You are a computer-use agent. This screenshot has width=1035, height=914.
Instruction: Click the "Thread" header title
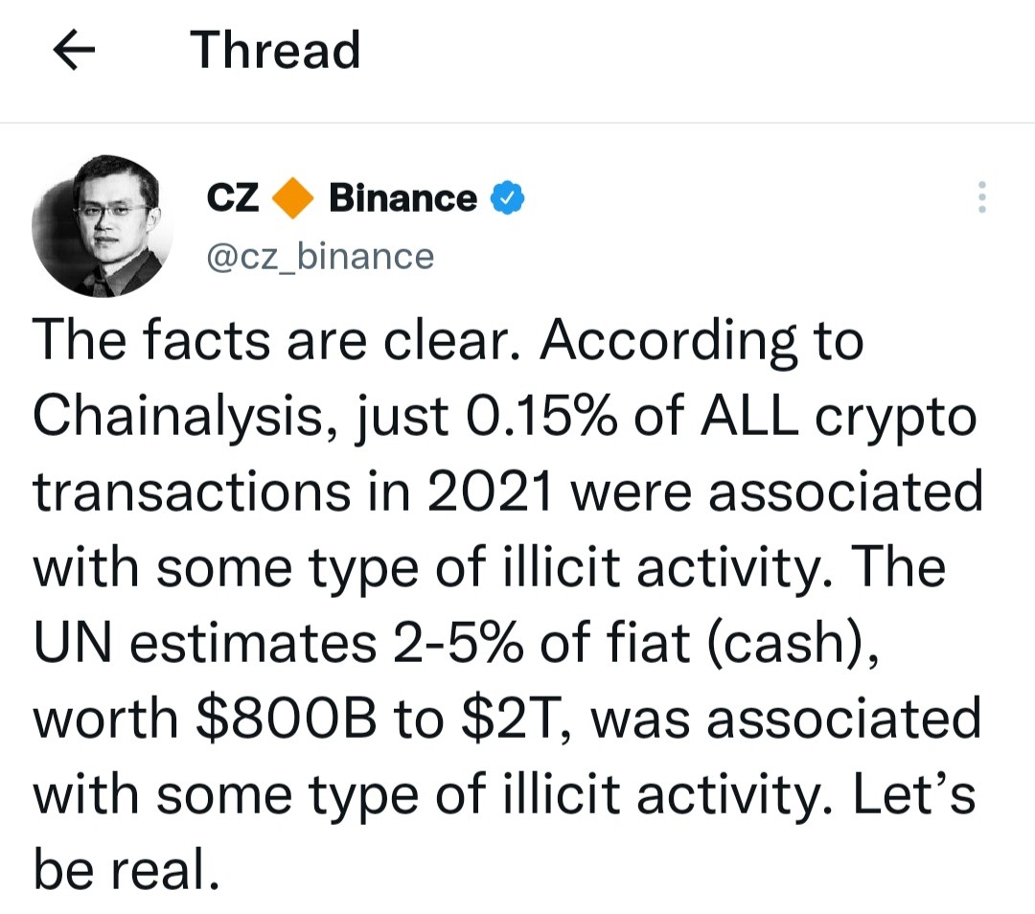[275, 50]
